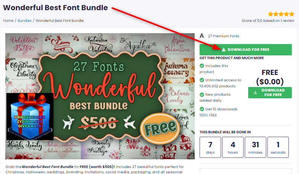Viewport: 299px width, 174px height.
Task: Click the hours countdown box
Action: tap(233, 147)
